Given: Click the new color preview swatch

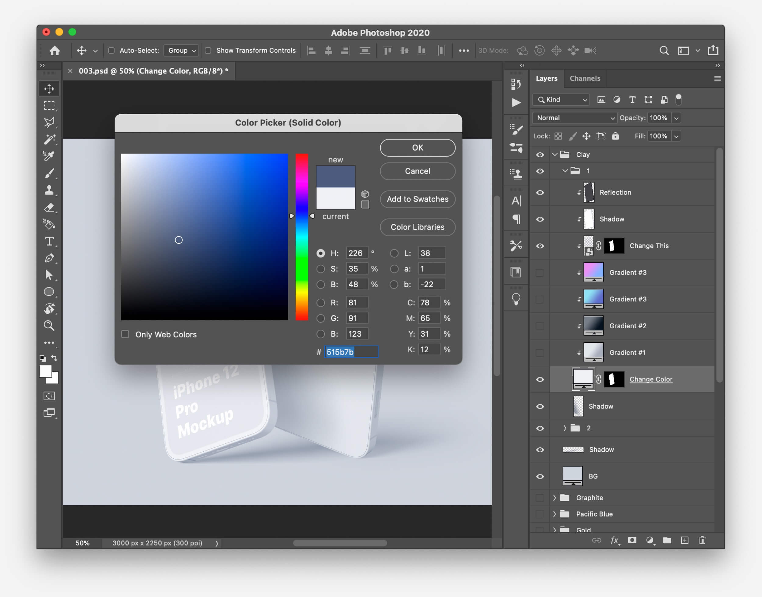Looking at the screenshot, I should [x=336, y=176].
